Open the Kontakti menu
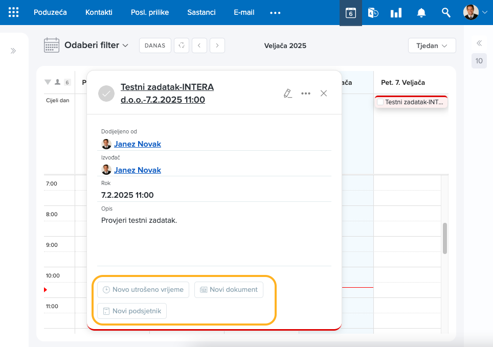Screen dimensions: 493x347 [99, 12]
